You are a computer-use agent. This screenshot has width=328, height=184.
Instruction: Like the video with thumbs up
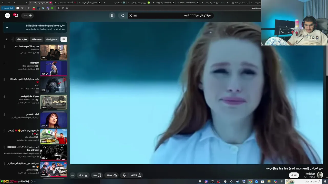136,175
